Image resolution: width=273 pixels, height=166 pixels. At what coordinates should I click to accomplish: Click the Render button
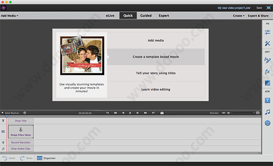point(214,113)
